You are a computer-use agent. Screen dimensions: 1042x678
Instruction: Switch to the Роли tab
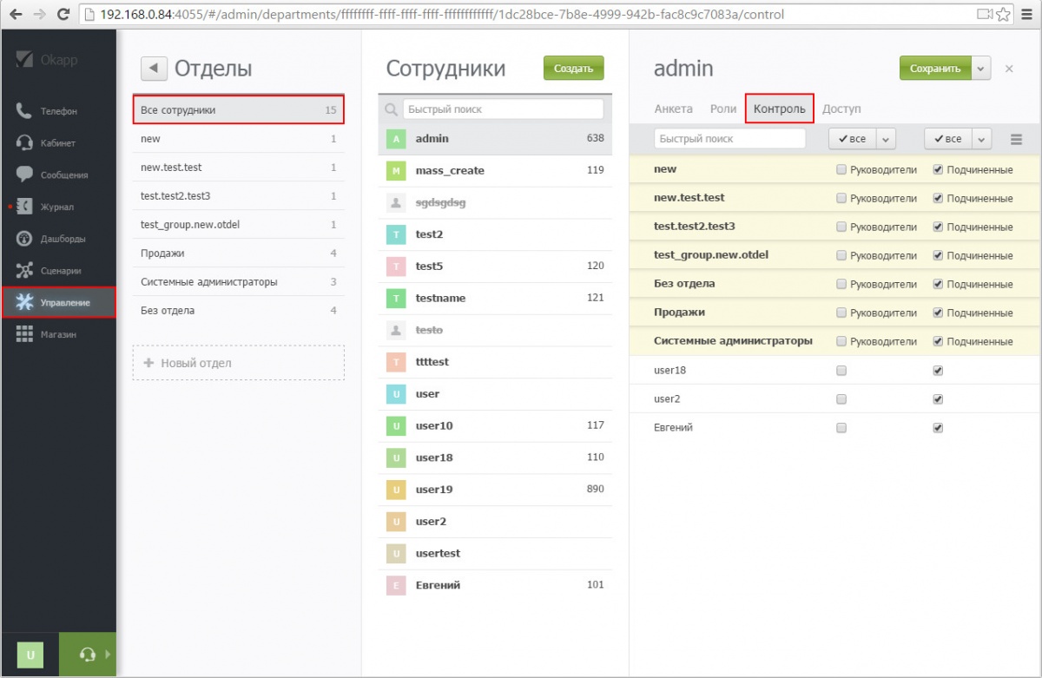722,109
